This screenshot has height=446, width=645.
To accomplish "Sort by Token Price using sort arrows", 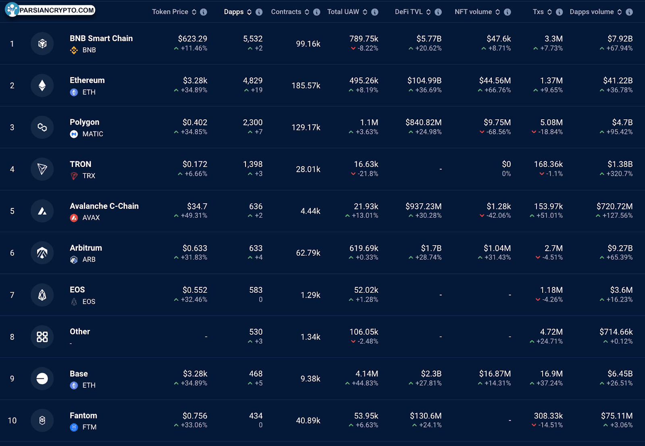I will pos(194,12).
